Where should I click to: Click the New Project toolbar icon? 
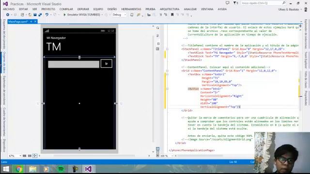pyautogui.click(x=22, y=14)
